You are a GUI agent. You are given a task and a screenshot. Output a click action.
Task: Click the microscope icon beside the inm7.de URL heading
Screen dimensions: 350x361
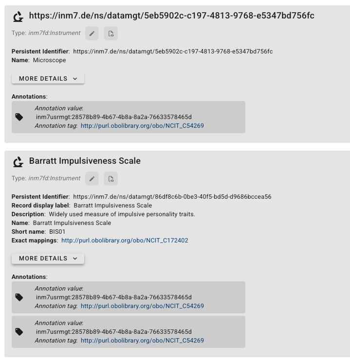click(18, 17)
